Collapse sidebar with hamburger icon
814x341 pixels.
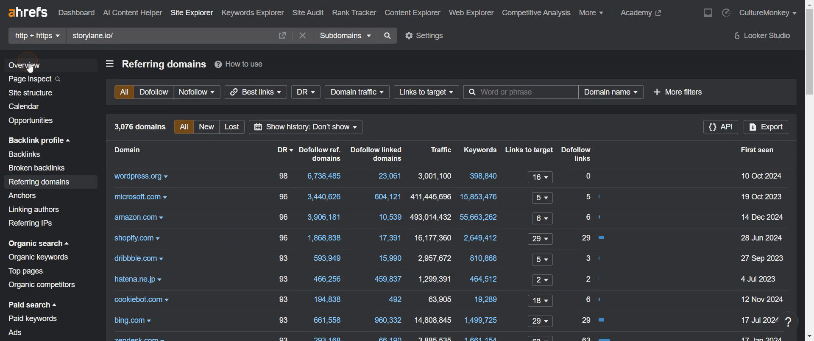(x=110, y=64)
